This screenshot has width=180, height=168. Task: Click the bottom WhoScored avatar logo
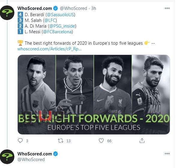click(x=7, y=157)
